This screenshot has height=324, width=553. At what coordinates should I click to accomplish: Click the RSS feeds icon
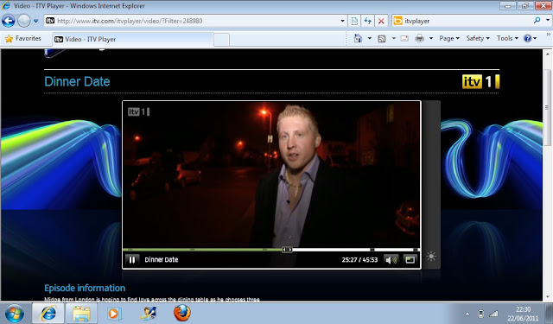pos(382,38)
